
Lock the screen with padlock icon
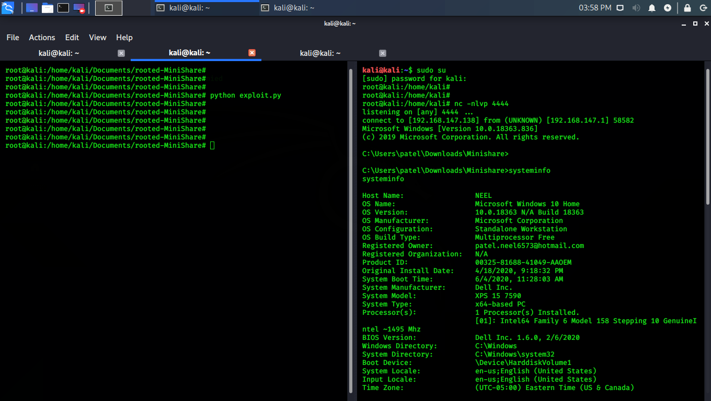[687, 8]
